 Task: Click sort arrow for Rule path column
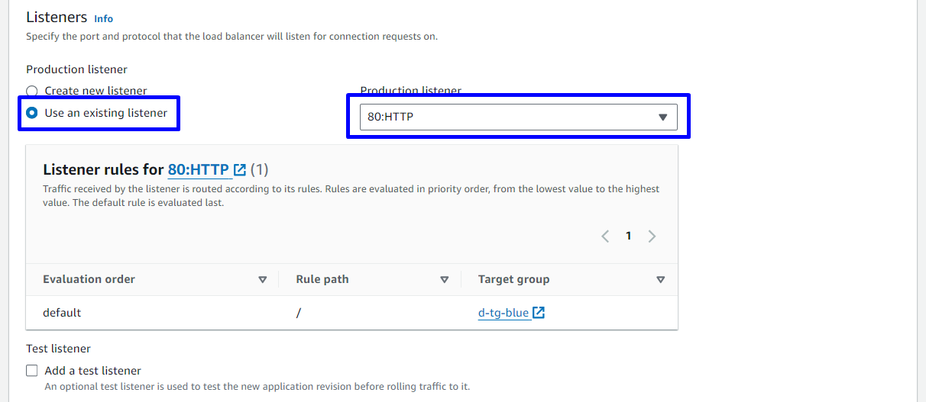click(444, 280)
